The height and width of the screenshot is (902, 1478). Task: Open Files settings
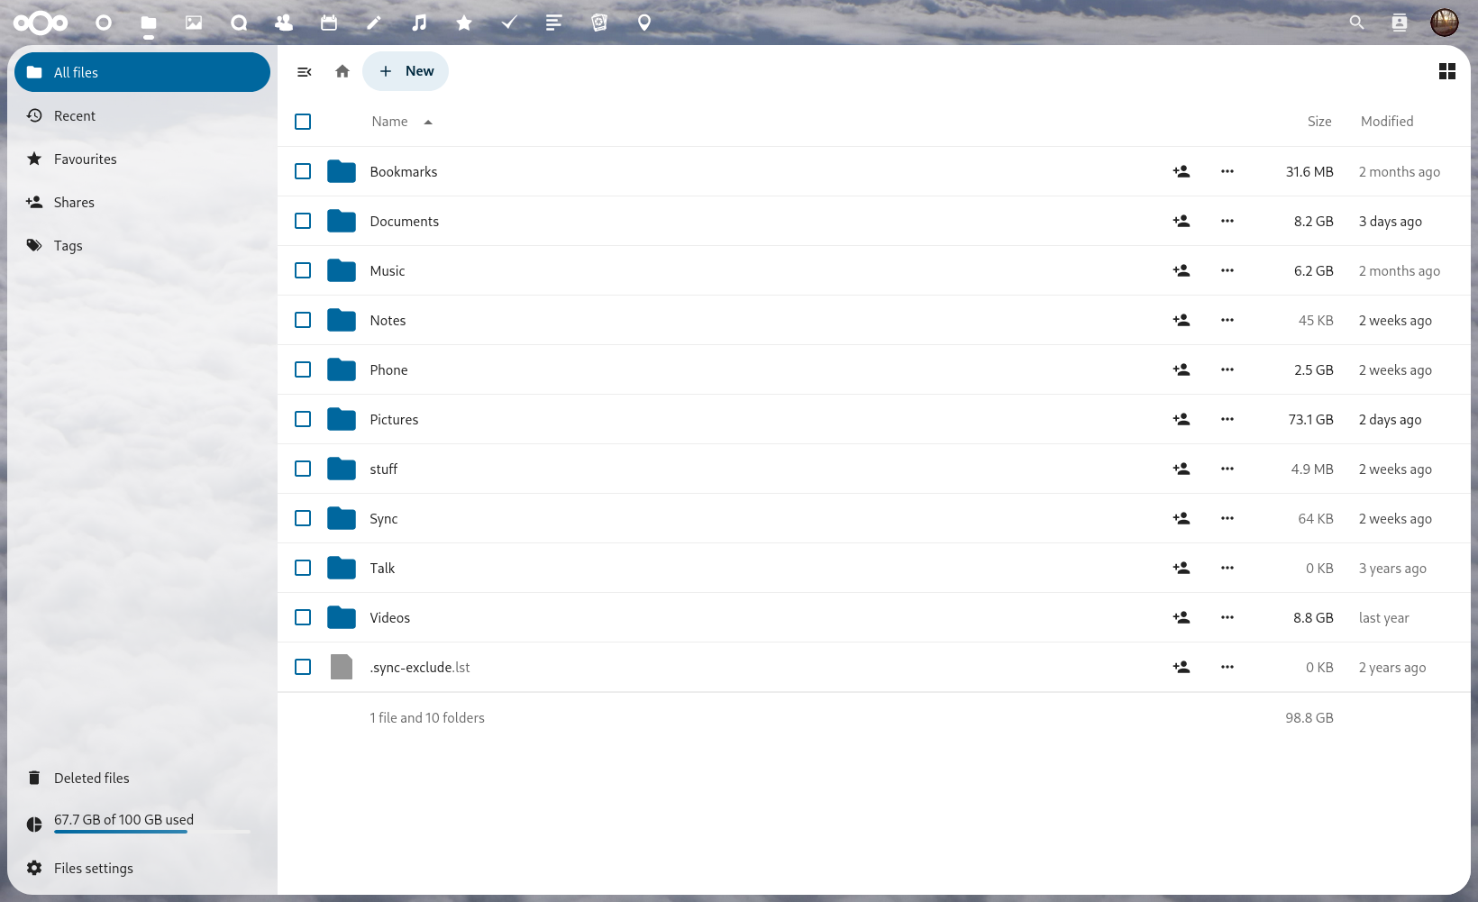coord(93,868)
